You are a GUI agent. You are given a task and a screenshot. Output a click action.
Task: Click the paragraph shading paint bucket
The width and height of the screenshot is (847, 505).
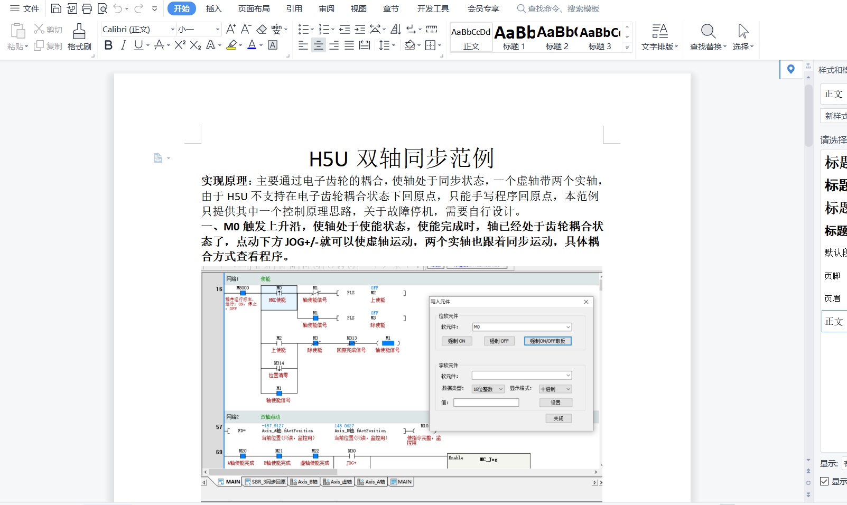tap(409, 45)
